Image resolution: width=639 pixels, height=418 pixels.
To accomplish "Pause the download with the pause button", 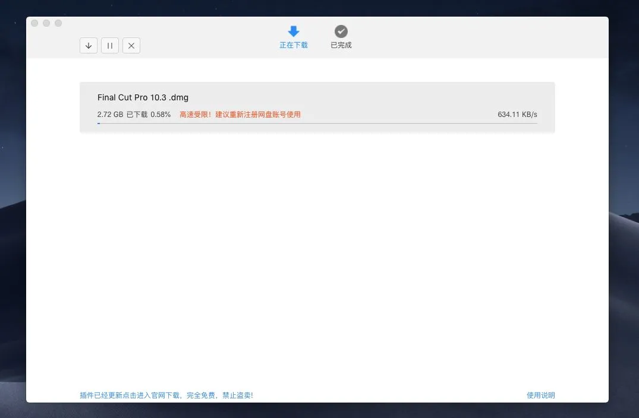I will click(110, 46).
